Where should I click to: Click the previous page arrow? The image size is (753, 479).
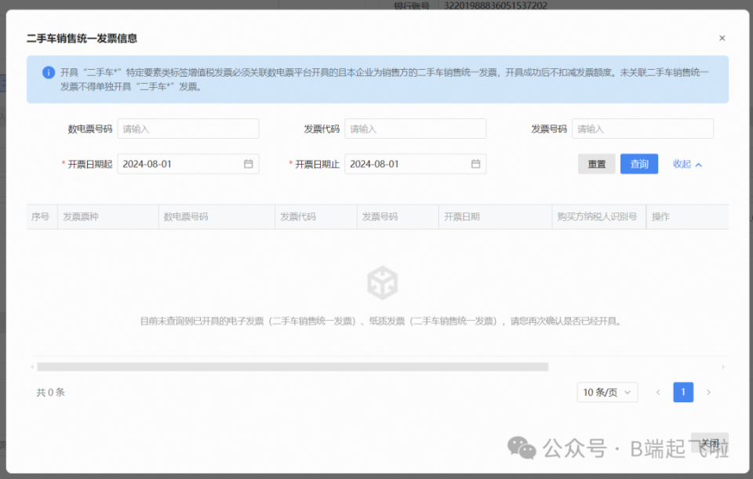(x=658, y=392)
